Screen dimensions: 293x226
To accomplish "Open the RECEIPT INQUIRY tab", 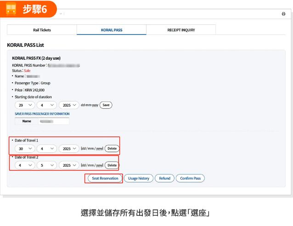I will click(181, 30).
